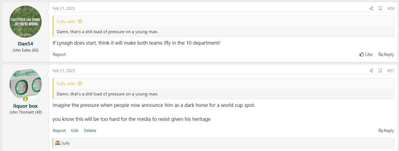Like Dan54's post
399x151 pixels.
click(366, 55)
